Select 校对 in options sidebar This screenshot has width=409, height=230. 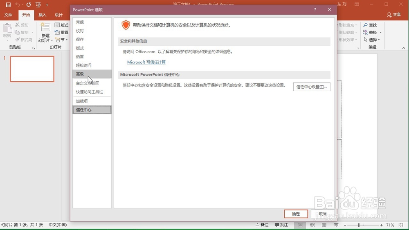pos(92,31)
